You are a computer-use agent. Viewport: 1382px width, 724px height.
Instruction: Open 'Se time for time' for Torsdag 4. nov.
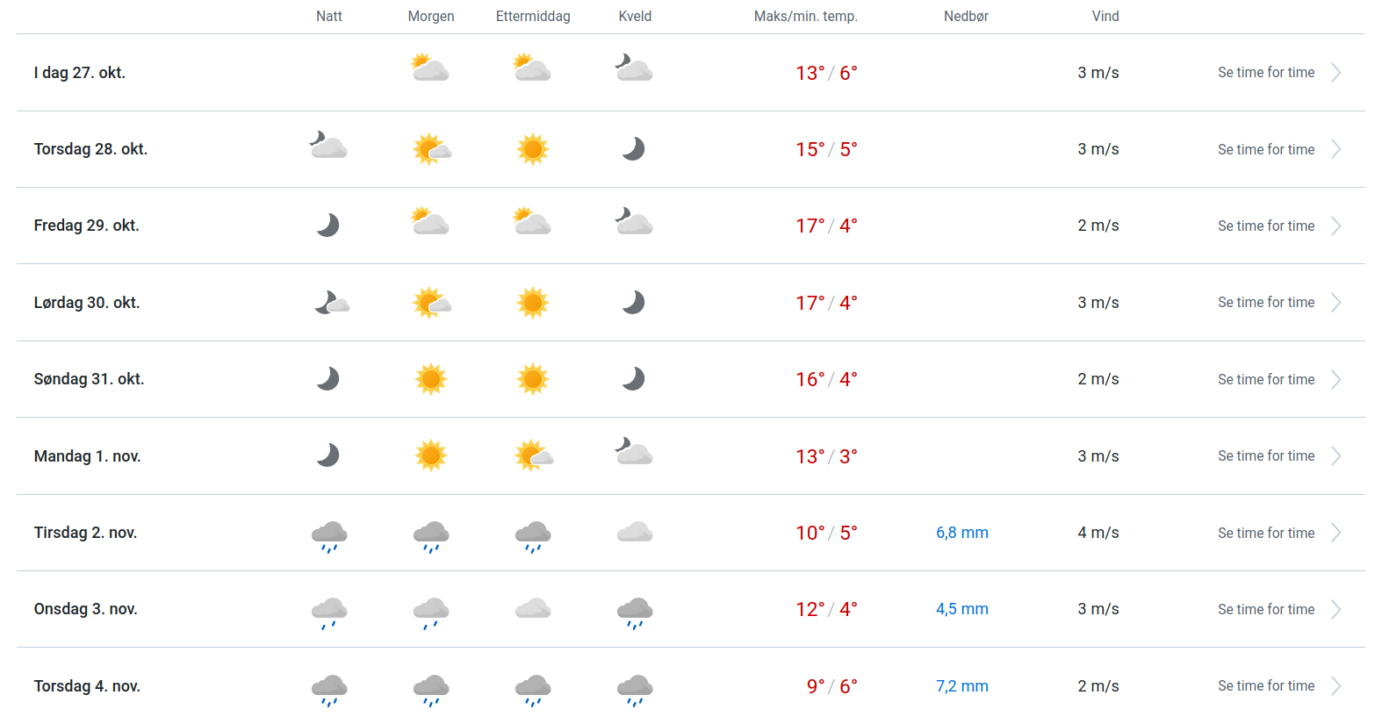(x=1266, y=686)
